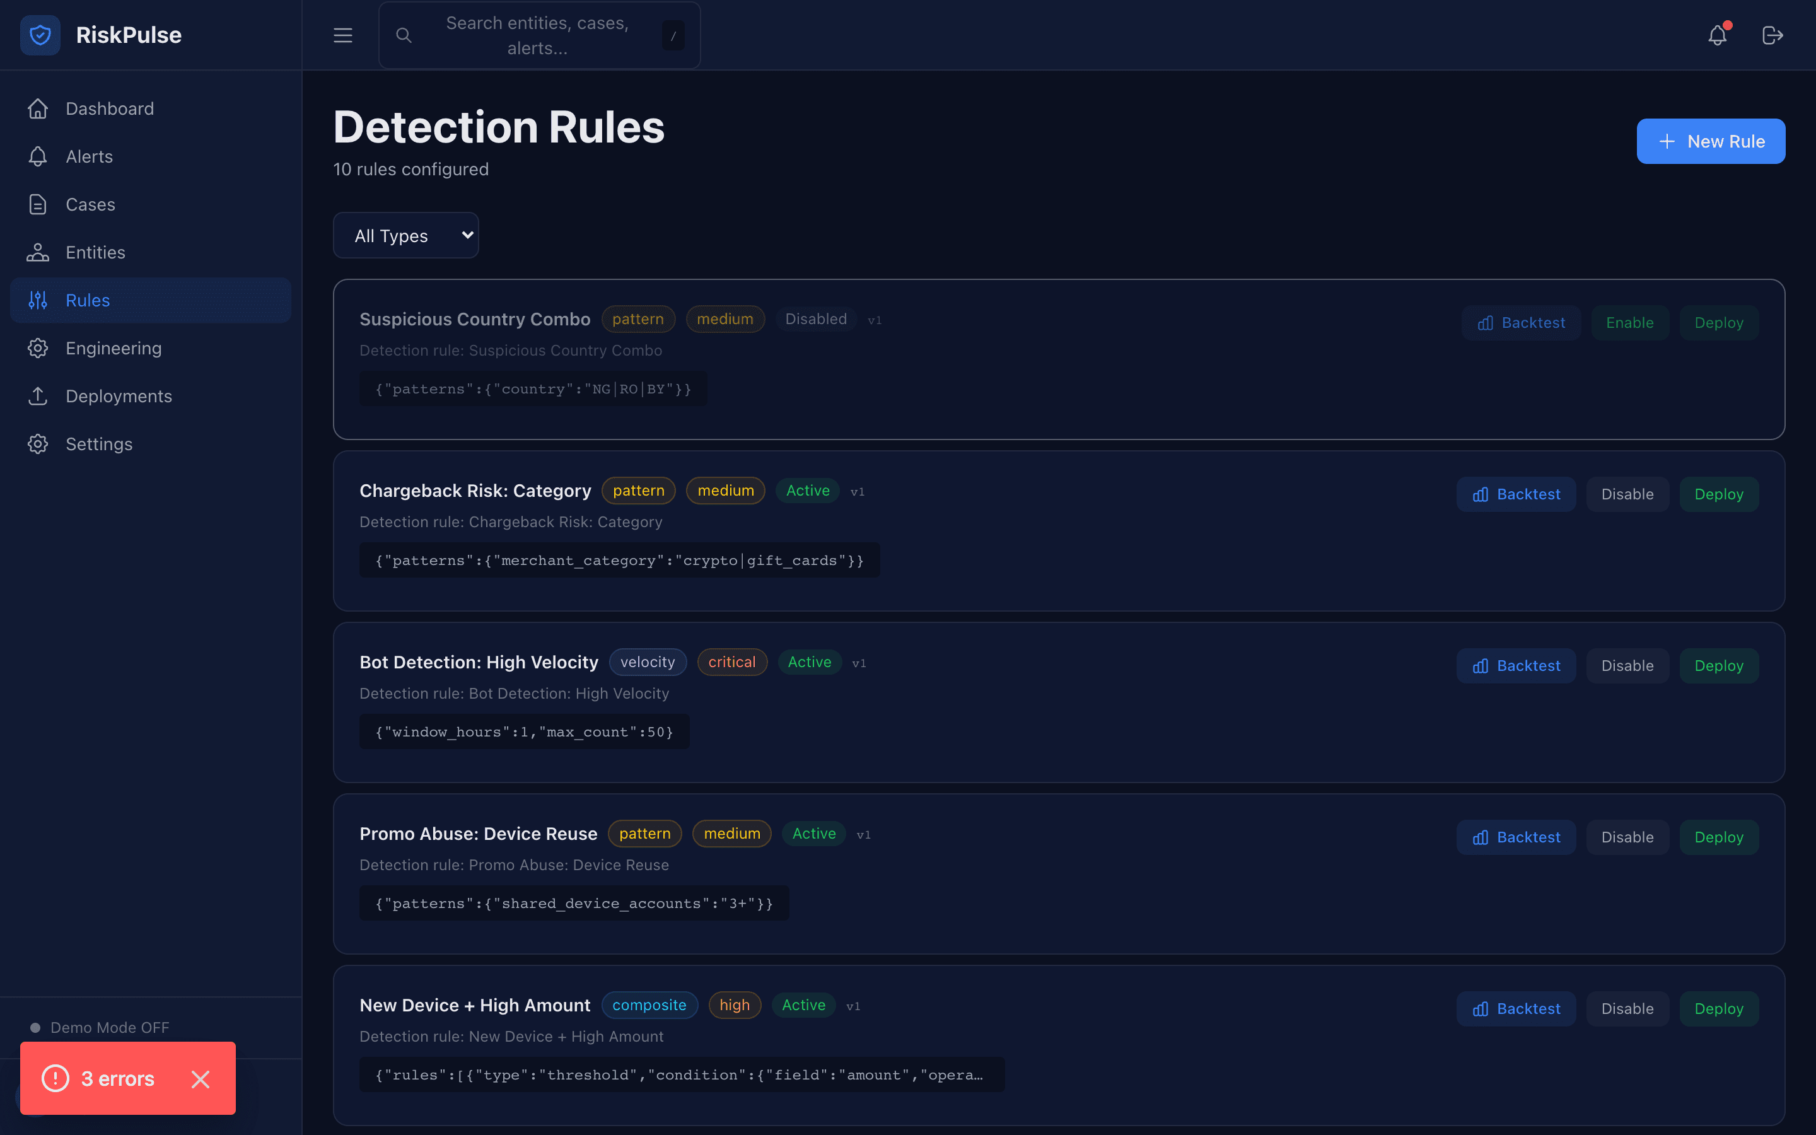Open notifications bell in top bar
The height and width of the screenshot is (1135, 1816).
tap(1718, 35)
